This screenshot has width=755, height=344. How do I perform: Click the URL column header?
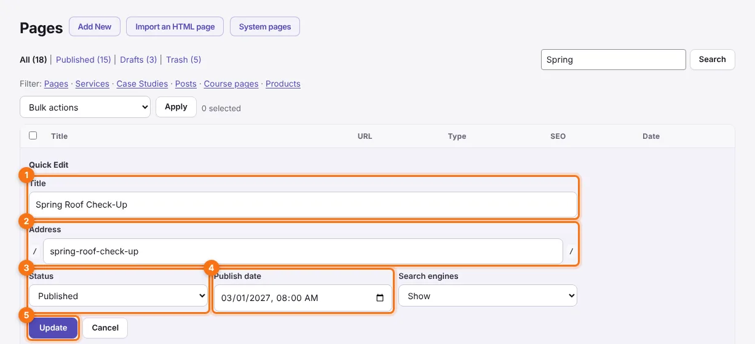pos(365,136)
